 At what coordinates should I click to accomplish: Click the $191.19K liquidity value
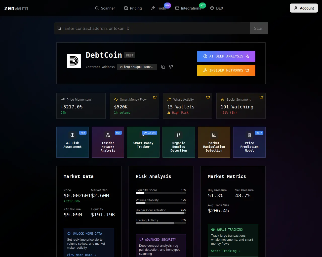(103, 215)
